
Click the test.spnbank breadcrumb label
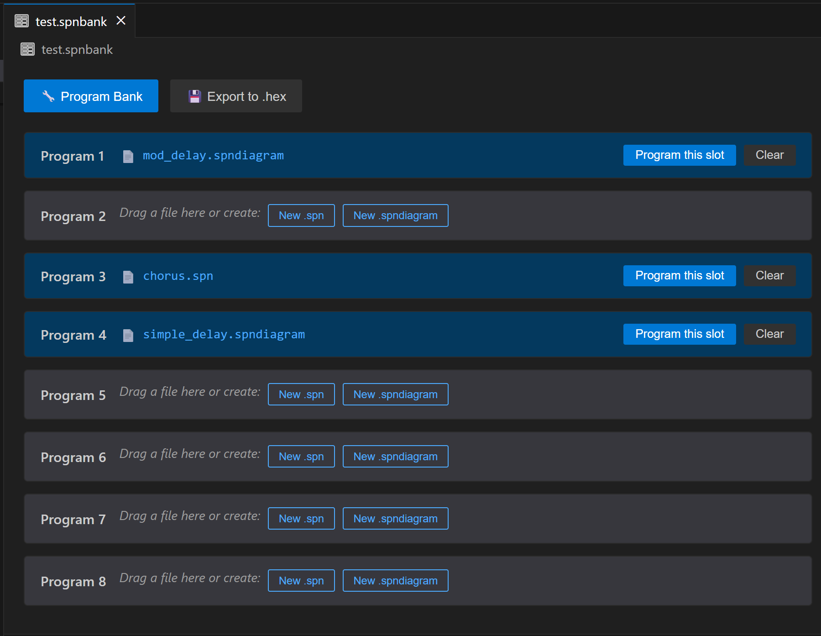tap(77, 49)
